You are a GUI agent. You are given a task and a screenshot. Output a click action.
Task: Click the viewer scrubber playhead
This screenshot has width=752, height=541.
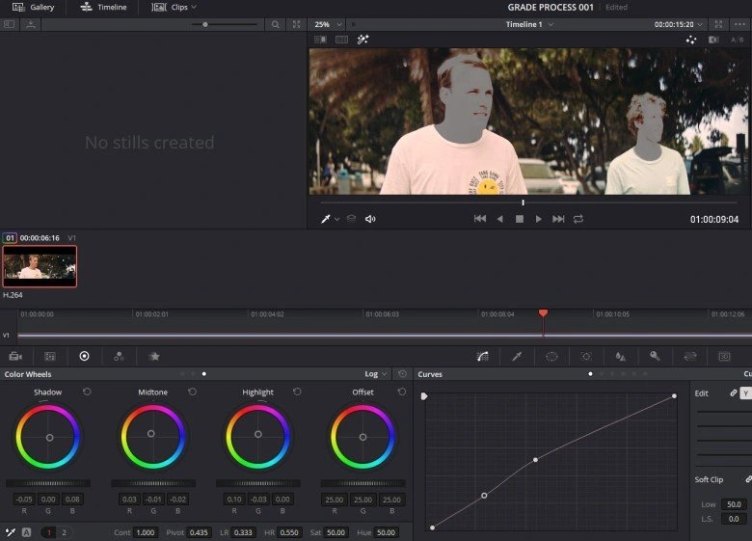(524, 203)
